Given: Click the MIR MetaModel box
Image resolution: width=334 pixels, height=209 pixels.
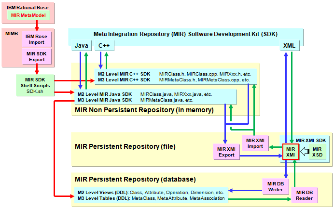Looking at the screenshot, I should [x=28, y=15].
